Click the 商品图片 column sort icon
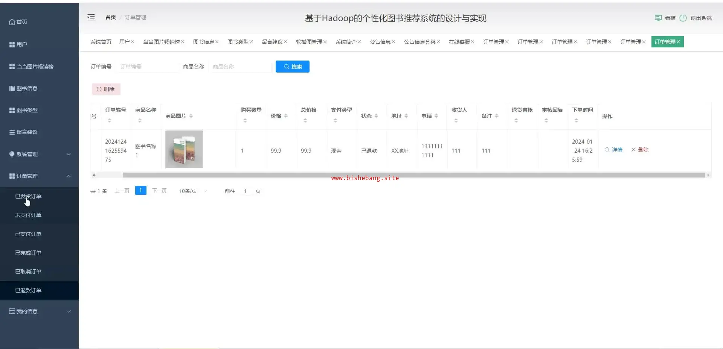This screenshot has height=349, width=723. point(191,116)
